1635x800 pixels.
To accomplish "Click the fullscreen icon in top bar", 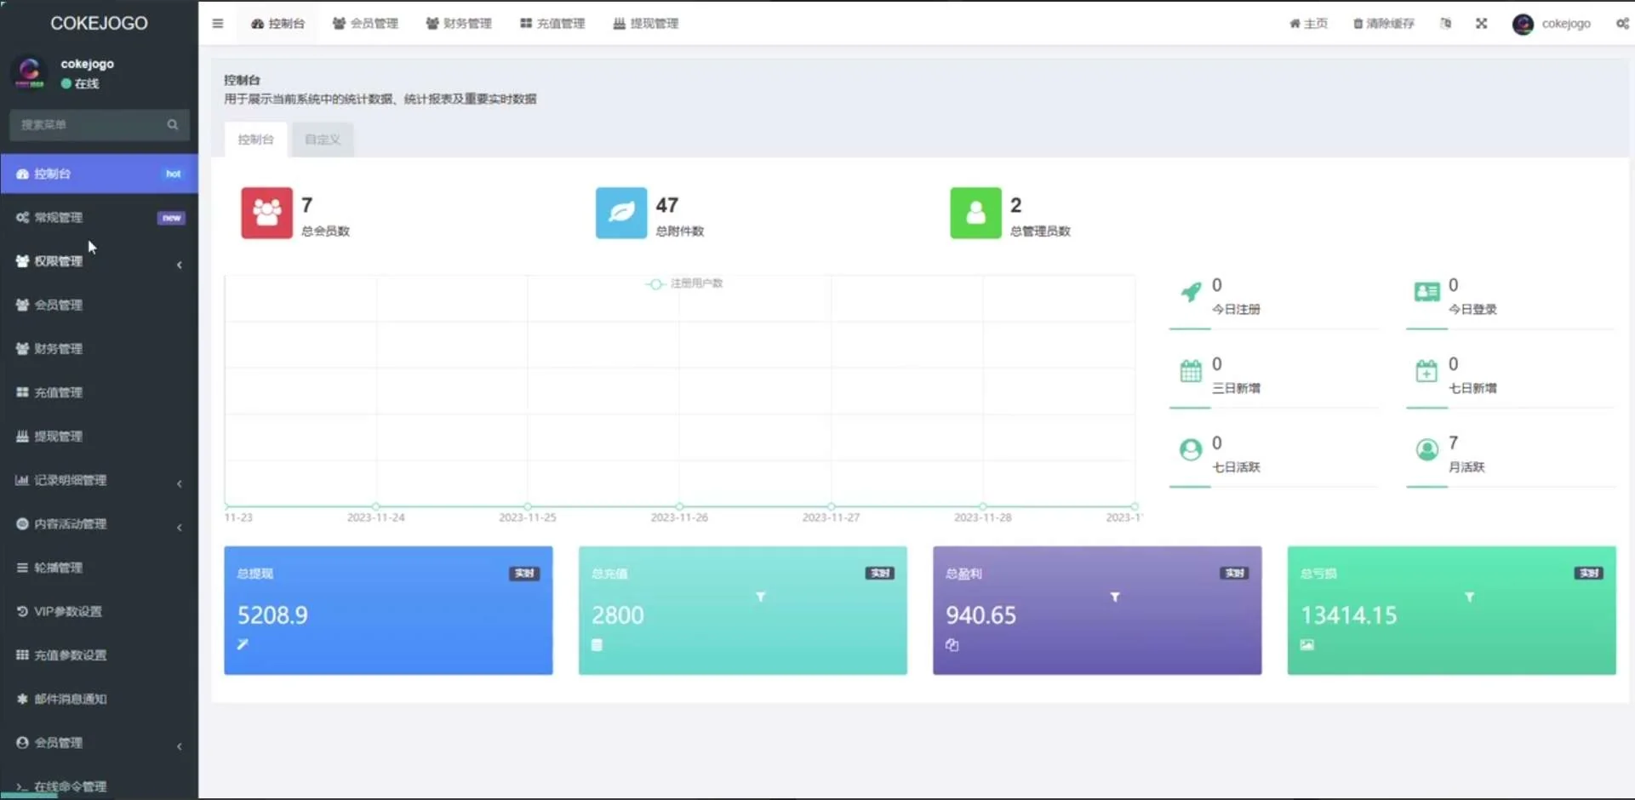I will [1481, 24].
